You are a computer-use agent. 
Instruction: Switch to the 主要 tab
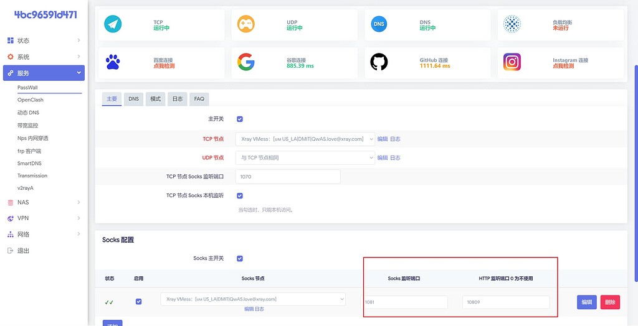coord(112,99)
